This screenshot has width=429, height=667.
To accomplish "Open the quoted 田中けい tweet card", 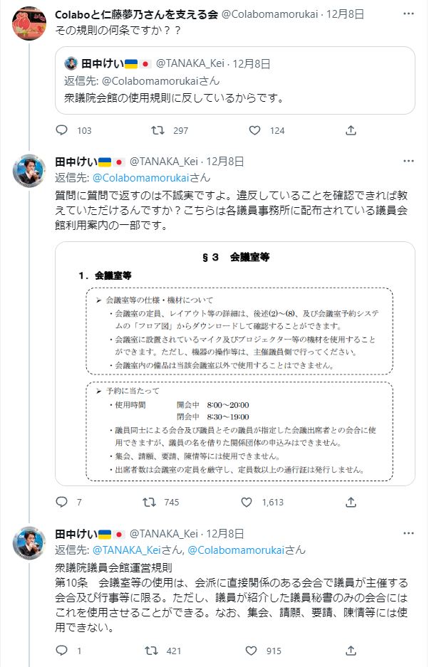I will [x=234, y=80].
